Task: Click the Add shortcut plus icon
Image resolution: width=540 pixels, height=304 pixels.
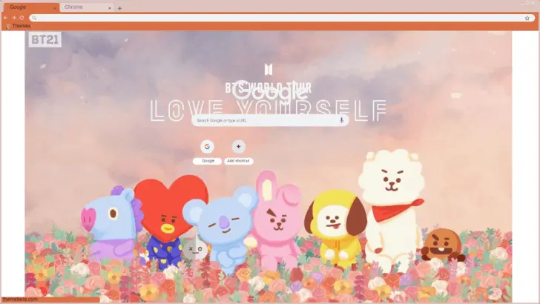Action: [x=238, y=147]
